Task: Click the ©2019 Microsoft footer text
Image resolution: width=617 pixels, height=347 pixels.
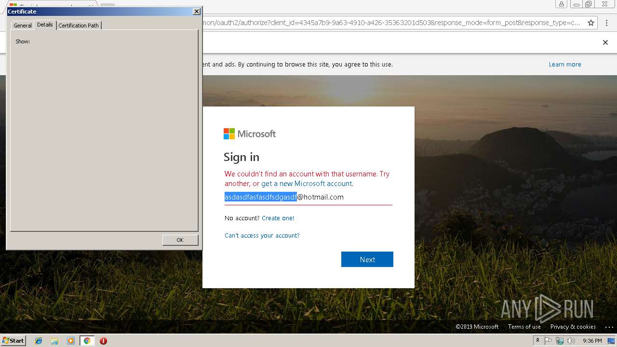Action: pos(477,327)
